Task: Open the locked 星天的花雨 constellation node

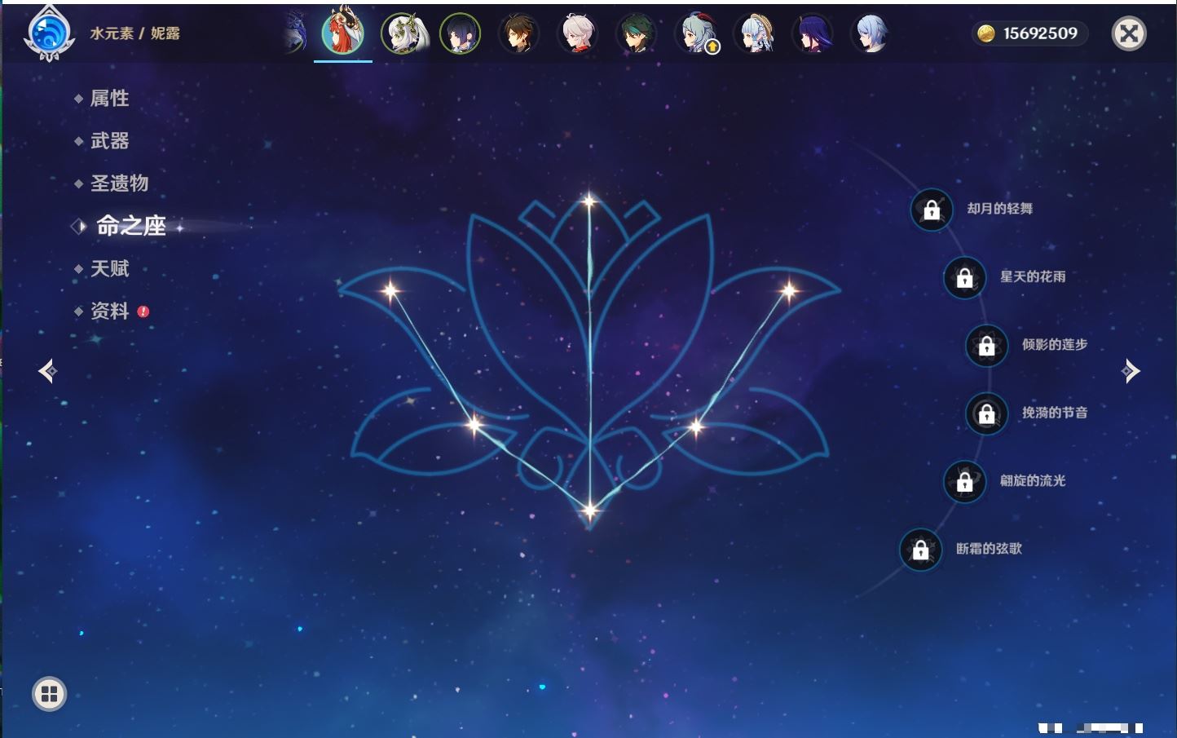Action: tap(964, 277)
